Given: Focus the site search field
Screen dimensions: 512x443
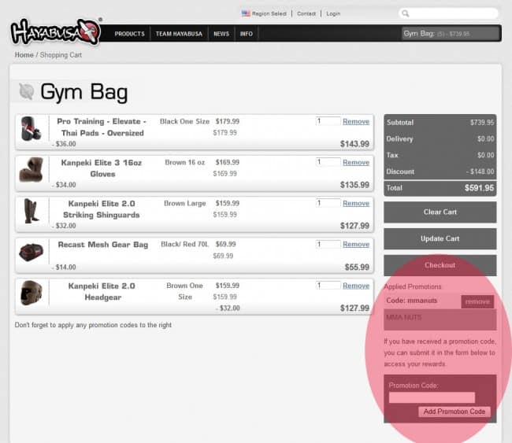Looking at the screenshot, I should (448, 13).
